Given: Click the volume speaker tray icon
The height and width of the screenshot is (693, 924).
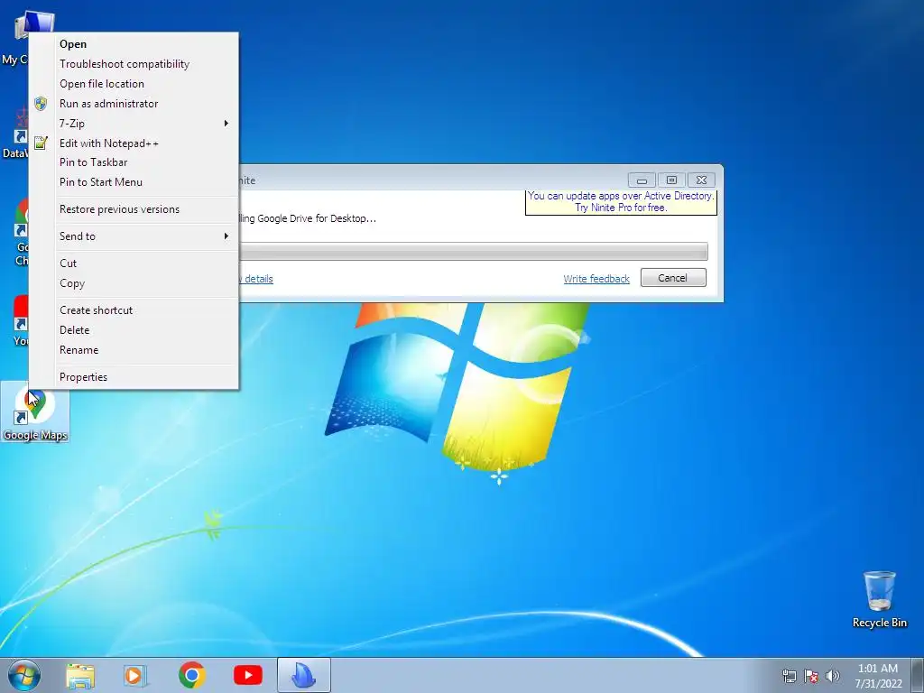Looking at the screenshot, I should tap(832, 676).
